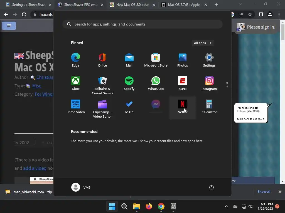Viewport: 285px width, 213px height.
Task: Open mac_oldworld_rom zip download
Action: (x=29, y=192)
